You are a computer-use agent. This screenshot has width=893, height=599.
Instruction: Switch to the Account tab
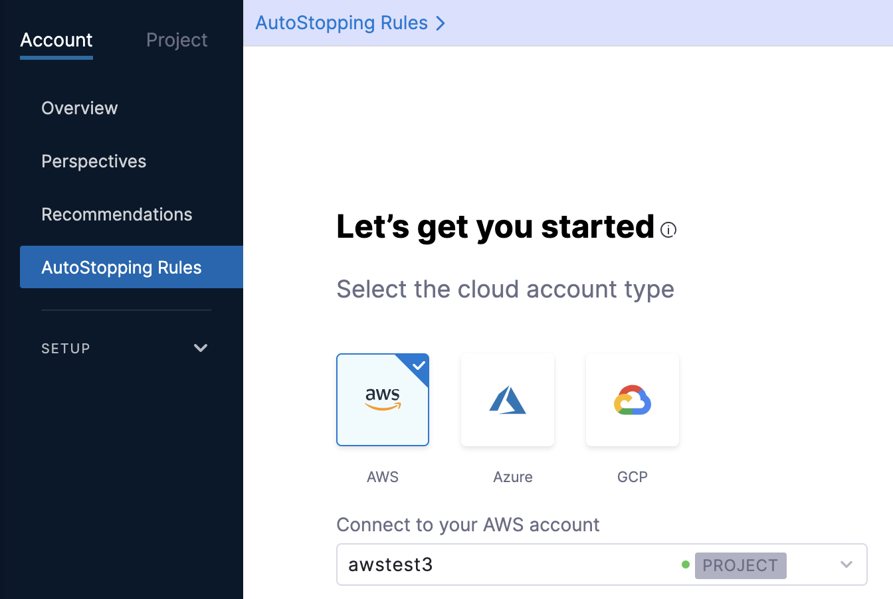[56, 41]
